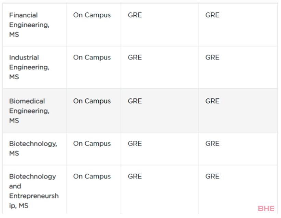Click last GRE cell in highlighted Biomedical row
Screen dimensions: 281x218
tap(212, 101)
